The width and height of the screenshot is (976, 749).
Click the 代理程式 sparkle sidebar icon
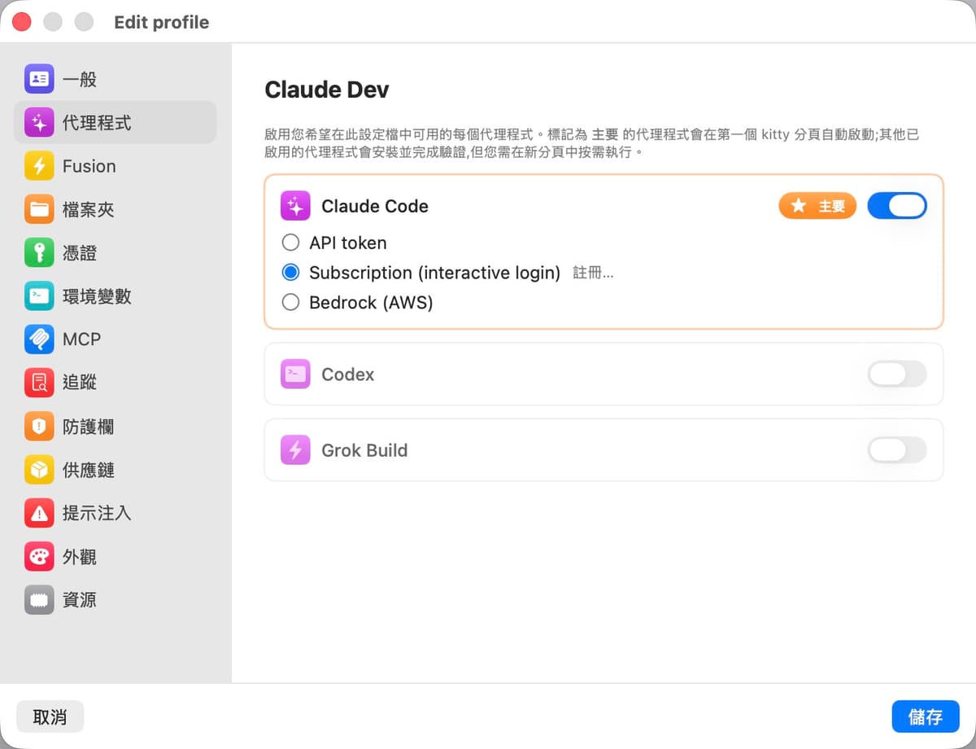tap(39, 123)
